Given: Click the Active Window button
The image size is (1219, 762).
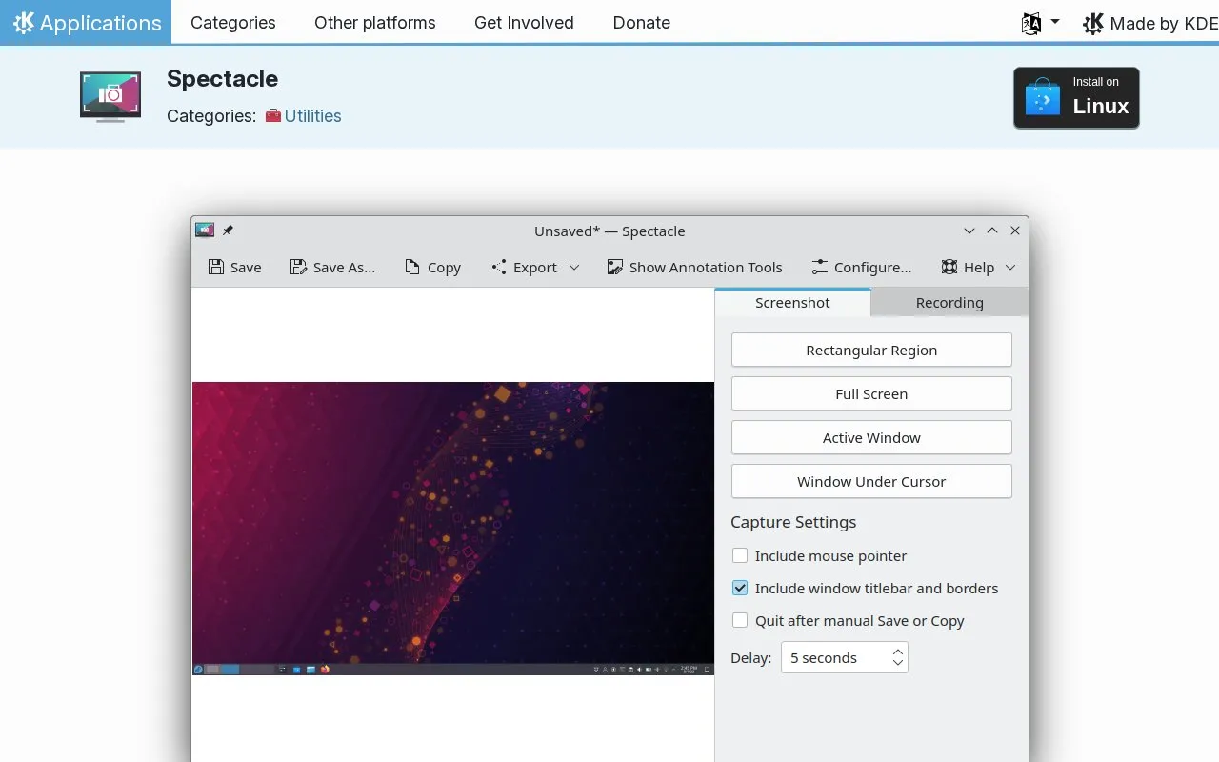Looking at the screenshot, I should [x=871, y=437].
